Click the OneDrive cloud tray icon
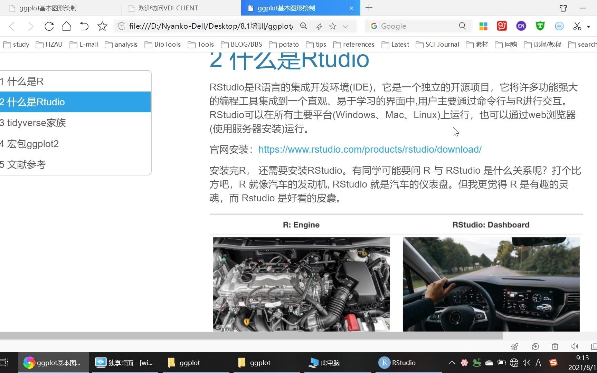Image resolution: width=597 pixels, height=373 pixels. (489, 363)
